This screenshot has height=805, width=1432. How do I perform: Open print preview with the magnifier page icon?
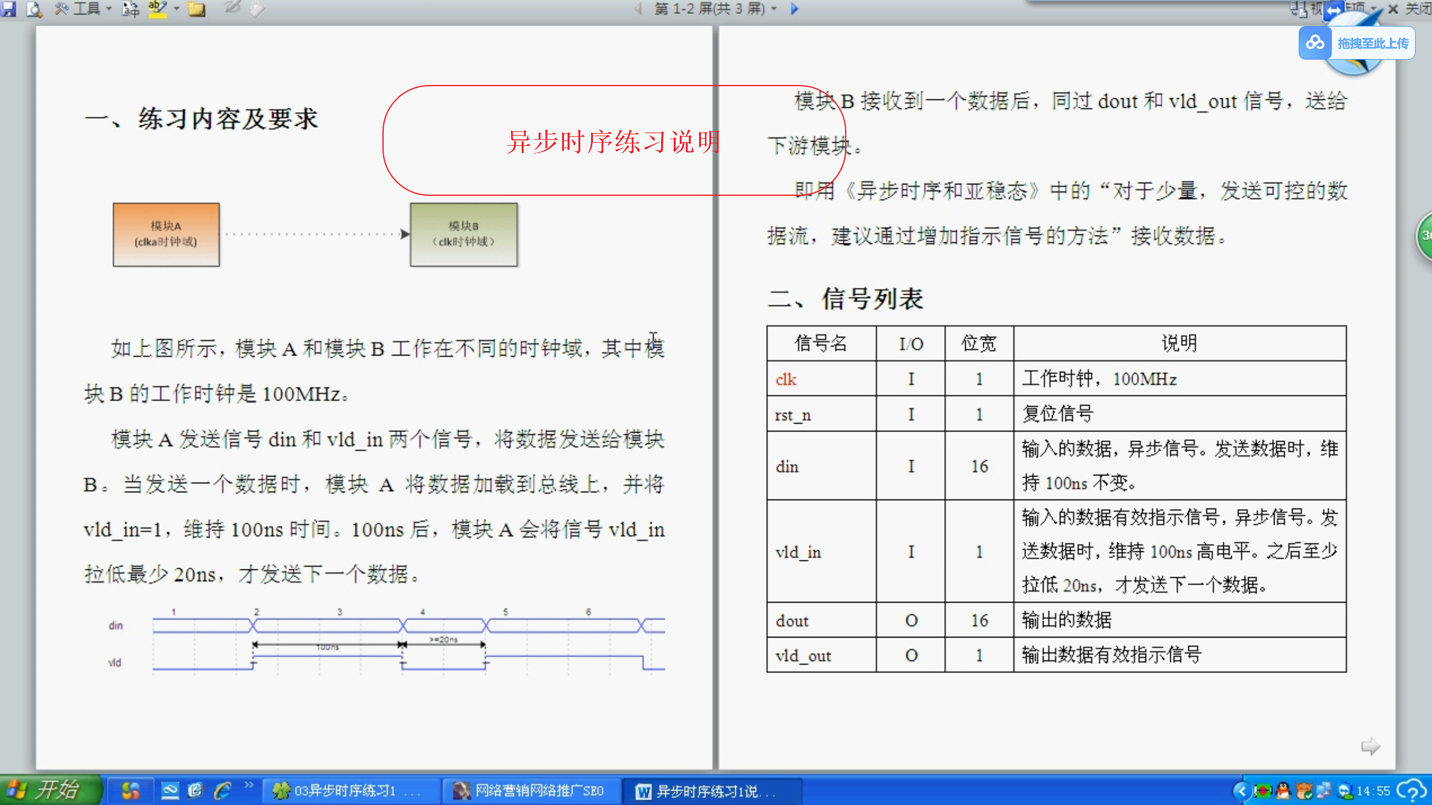[34, 8]
